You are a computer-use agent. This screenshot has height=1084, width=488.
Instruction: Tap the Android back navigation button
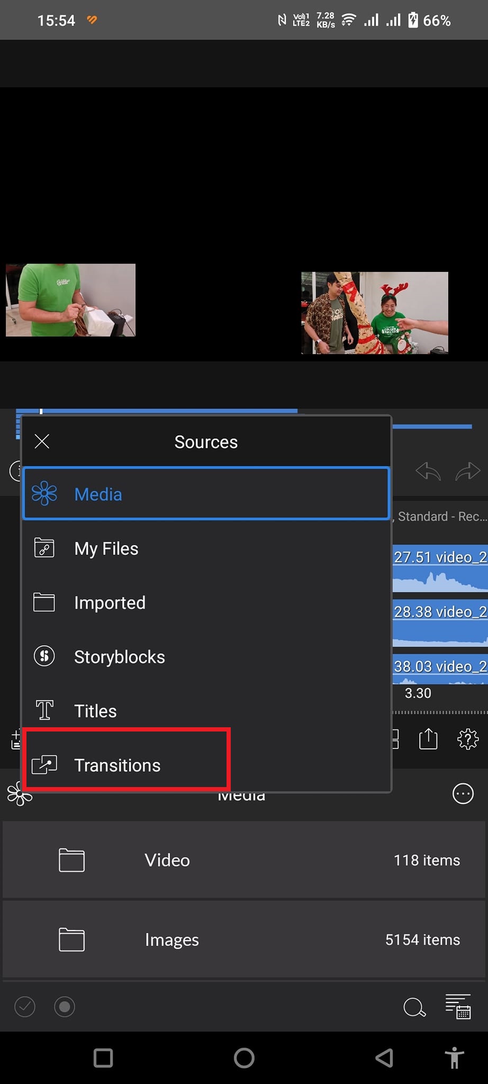(384, 1058)
